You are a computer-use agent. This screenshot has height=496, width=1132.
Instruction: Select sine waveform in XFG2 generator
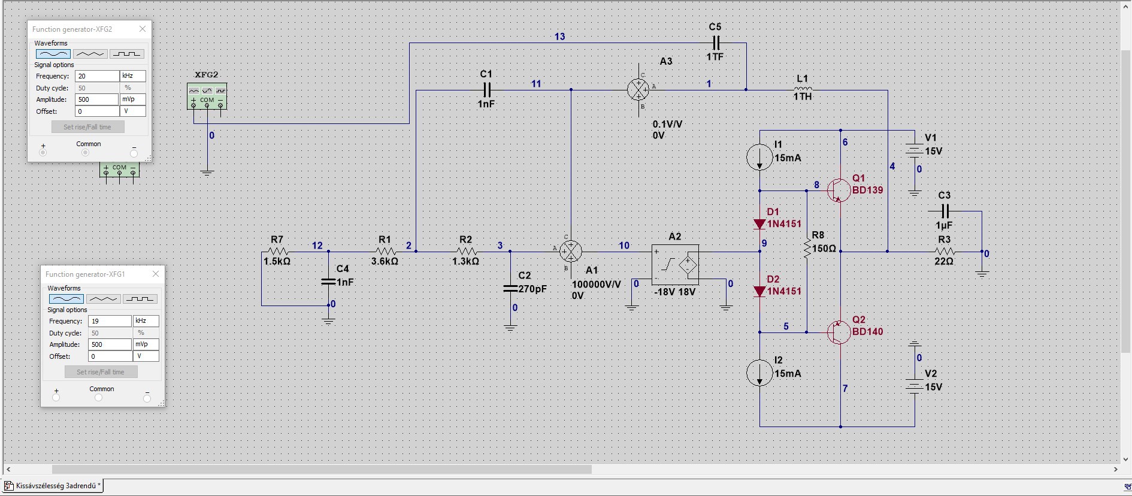pyautogui.click(x=53, y=54)
